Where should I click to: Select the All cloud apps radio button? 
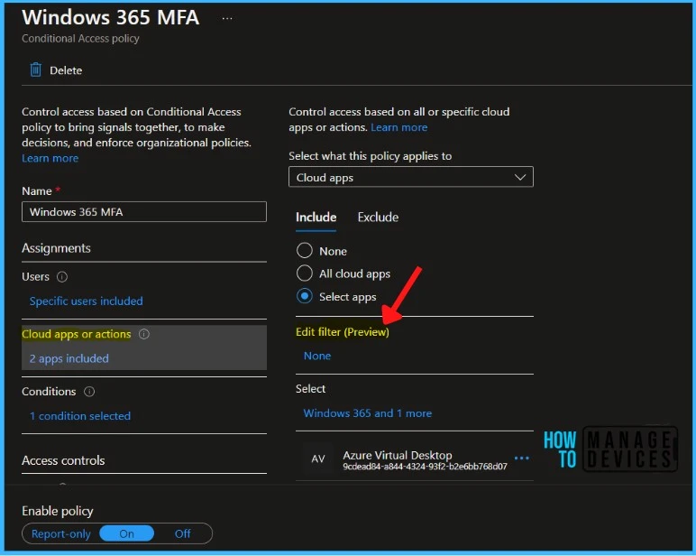point(305,273)
